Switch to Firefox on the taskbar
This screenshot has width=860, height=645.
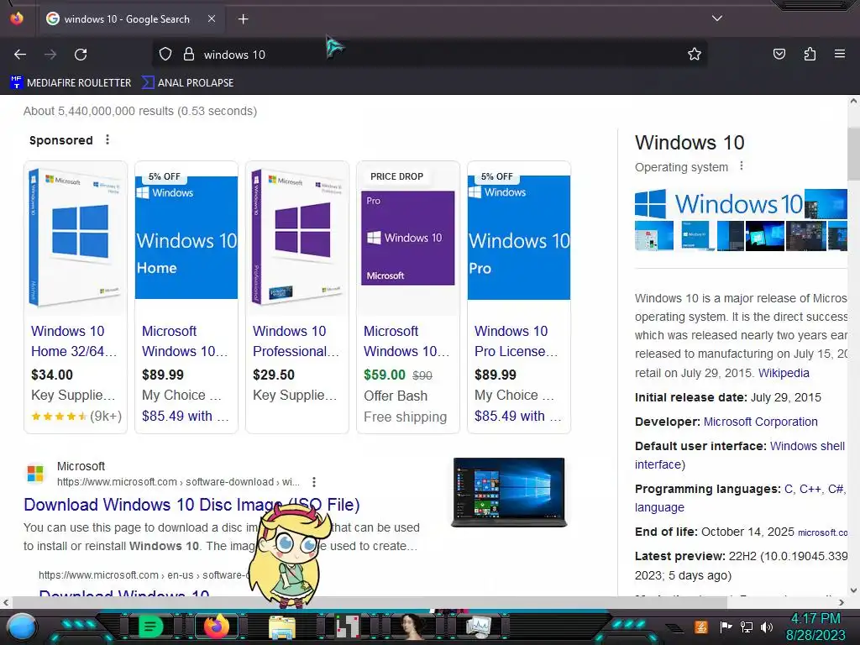[x=216, y=627]
